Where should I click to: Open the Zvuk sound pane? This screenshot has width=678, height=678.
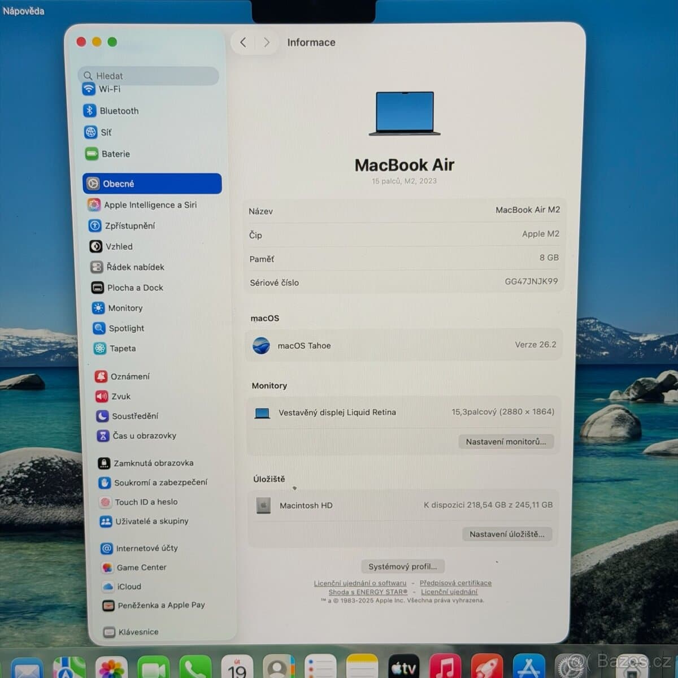pyautogui.click(x=113, y=397)
